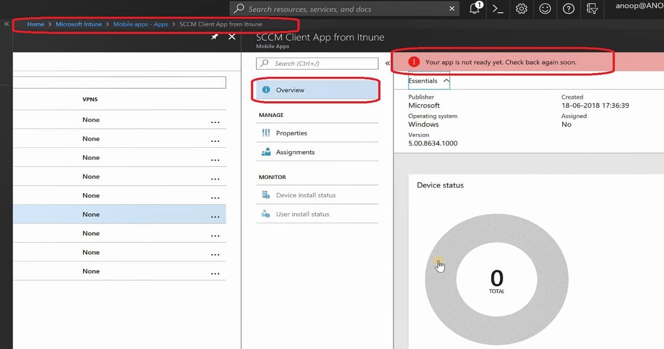Click the Device status heading
The height and width of the screenshot is (349, 664).
pyautogui.click(x=440, y=185)
